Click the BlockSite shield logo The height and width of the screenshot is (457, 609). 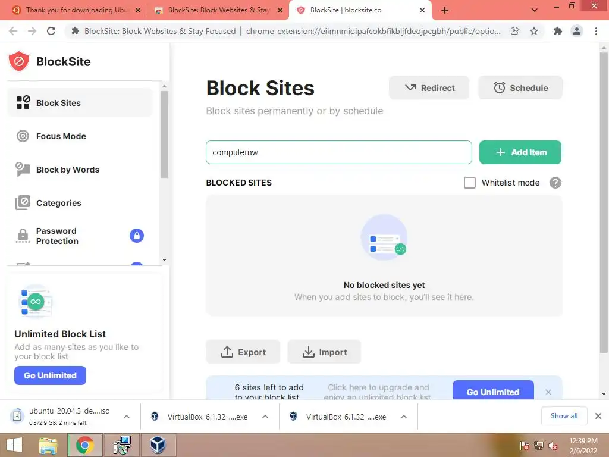click(x=19, y=61)
